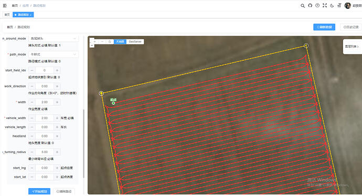362x196 pixels.
Task: Open the 历史记录 history button
Action: 351,27
